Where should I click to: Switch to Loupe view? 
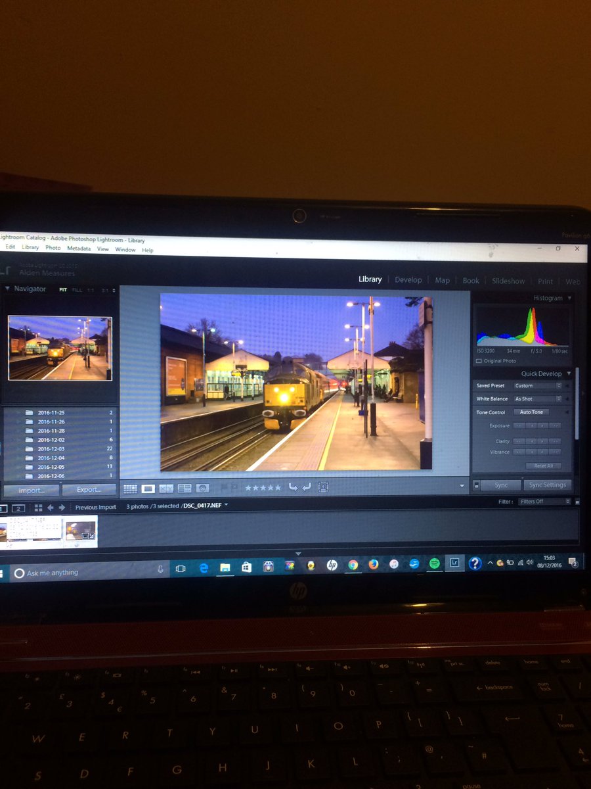[x=148, y=488]
